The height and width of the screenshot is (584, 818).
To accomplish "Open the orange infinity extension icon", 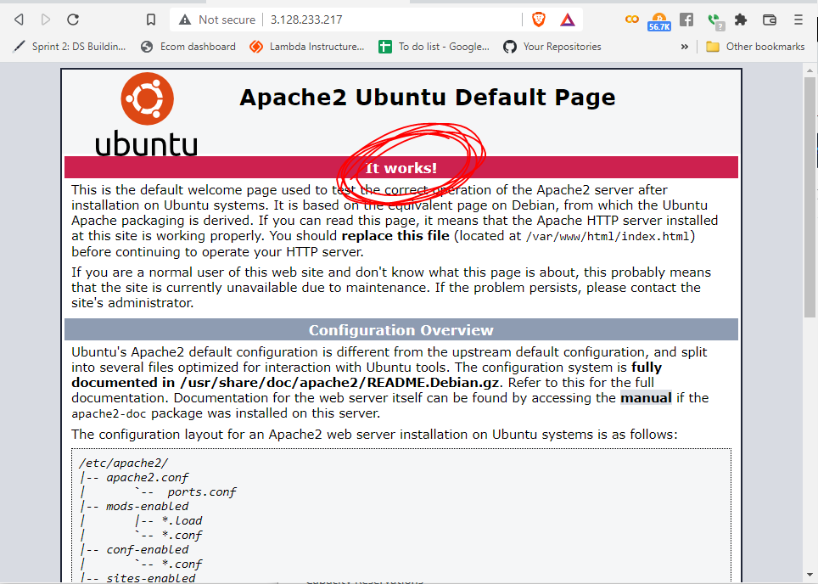I will pyautogui.click(x=632, y=20).
